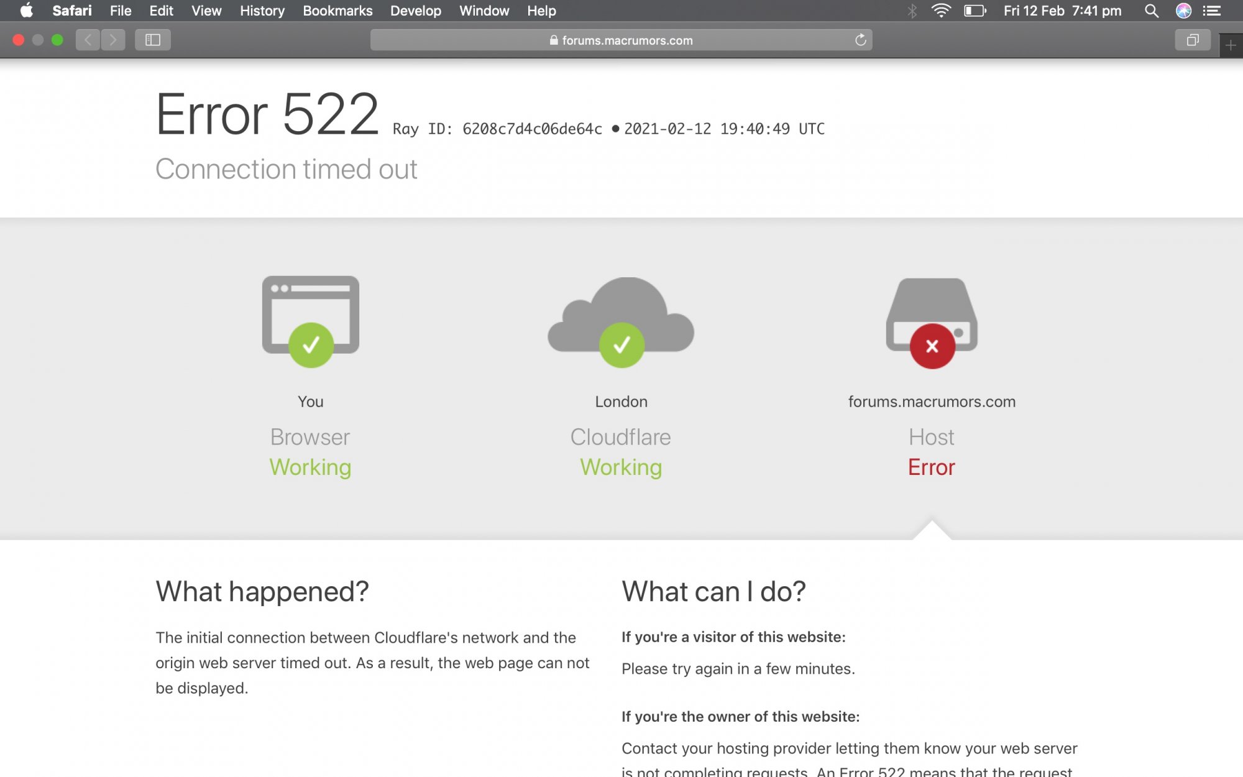Activate Siri from the menu bar

pyautogui.click(x=1183, y=11)
